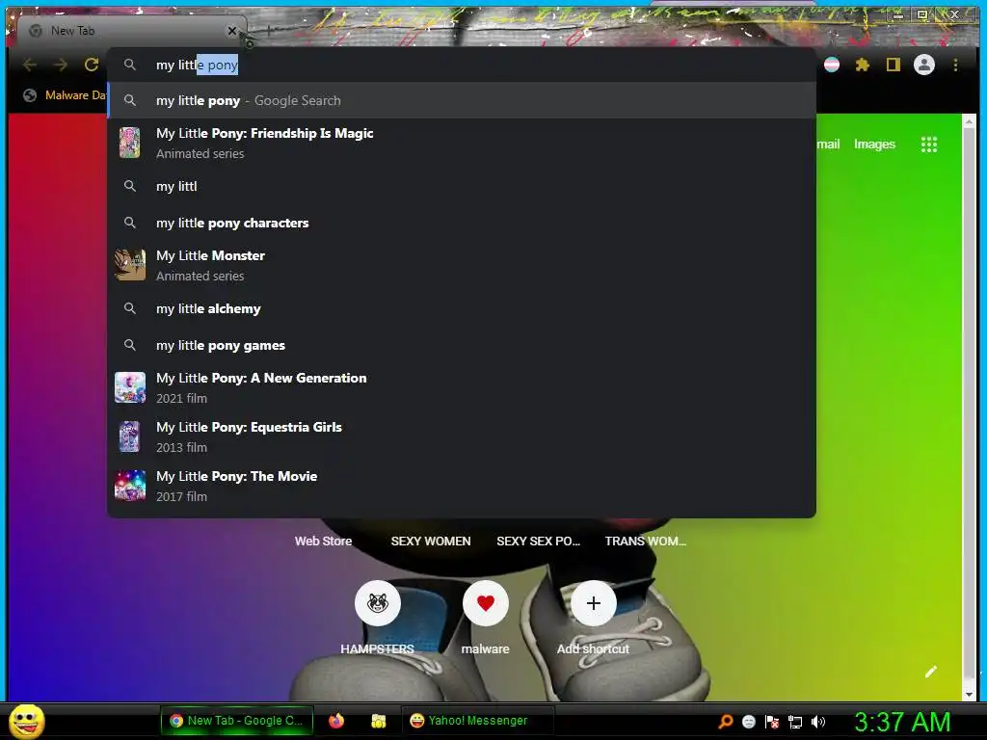
Task: Click the Add shortcut plus button
Action: pos(593,603)
